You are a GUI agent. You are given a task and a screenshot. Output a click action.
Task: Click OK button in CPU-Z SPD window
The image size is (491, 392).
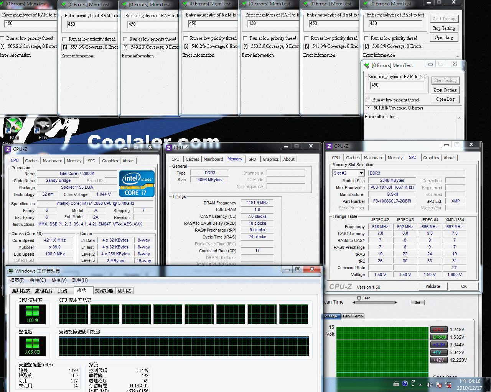tap(464, 286)
